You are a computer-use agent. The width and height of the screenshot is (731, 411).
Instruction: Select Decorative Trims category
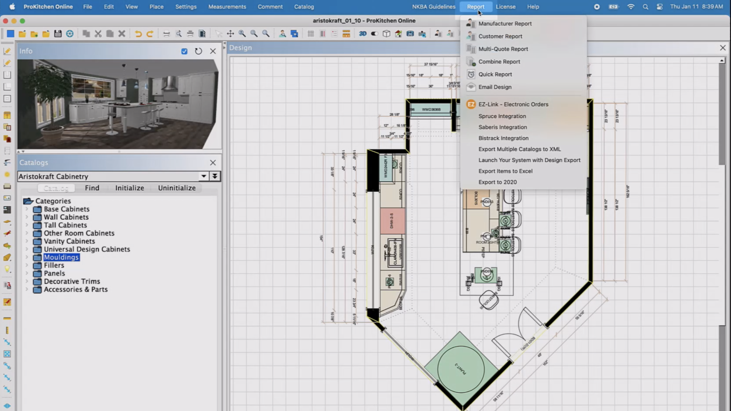[72, 281]
